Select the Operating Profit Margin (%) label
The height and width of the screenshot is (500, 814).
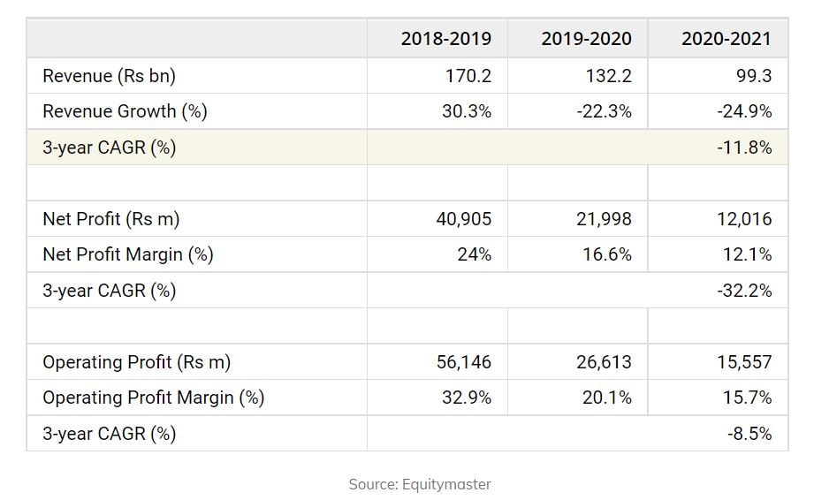(153, 398)
